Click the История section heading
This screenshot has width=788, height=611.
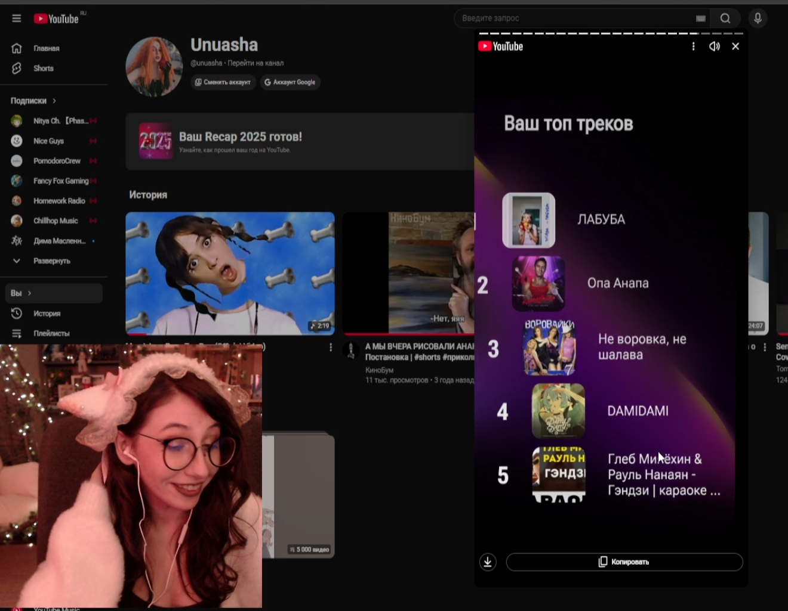click(x=148, y=195)
